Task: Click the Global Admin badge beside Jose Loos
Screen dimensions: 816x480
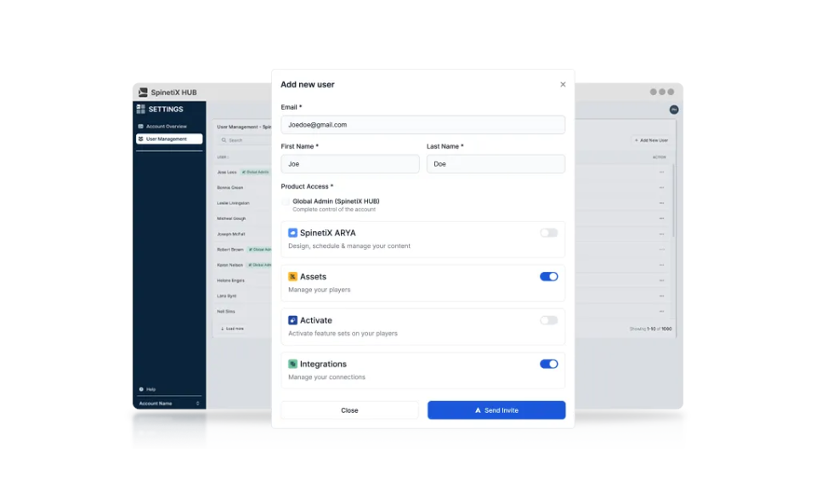Action: coord(256,172)
